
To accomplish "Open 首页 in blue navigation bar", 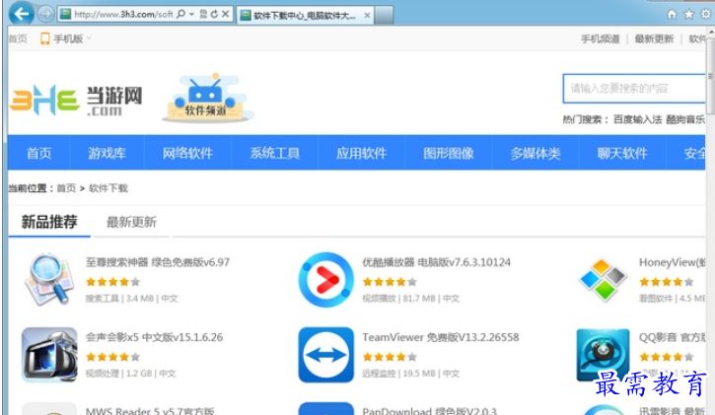I will point(38,153).
